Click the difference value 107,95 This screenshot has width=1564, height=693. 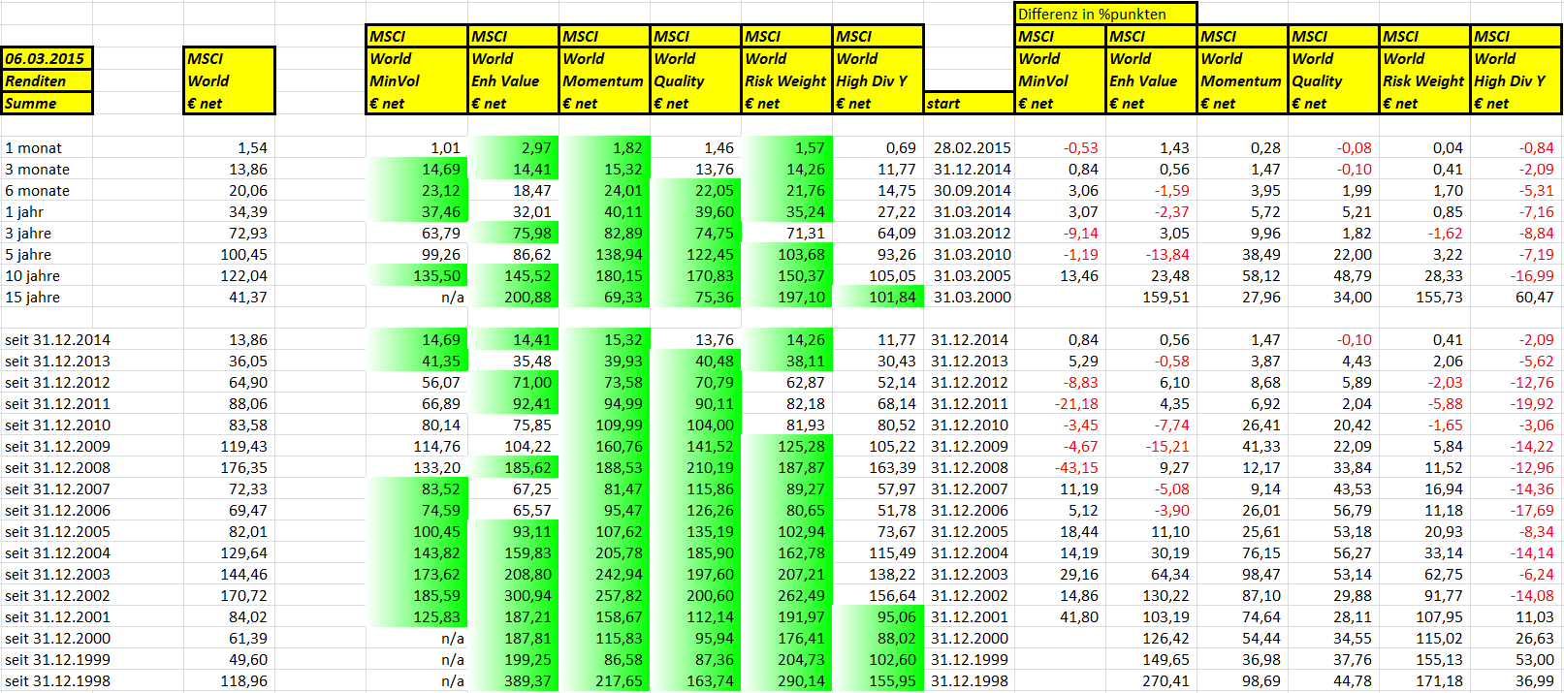tap(1439, 617)
